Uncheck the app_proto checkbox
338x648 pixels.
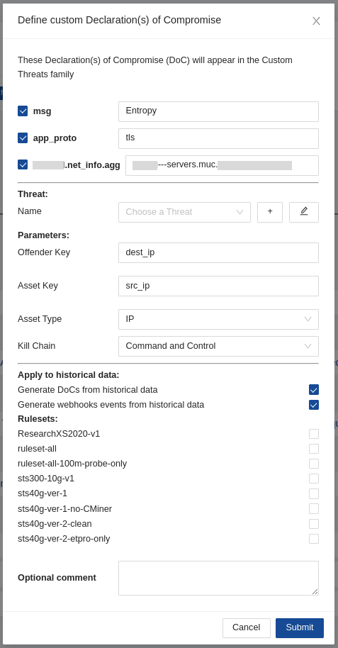tap(23, 138)
